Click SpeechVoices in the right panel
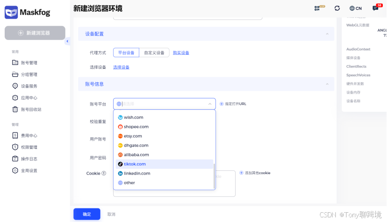Viewport: 387px width, 222px height. click(358, 75)
